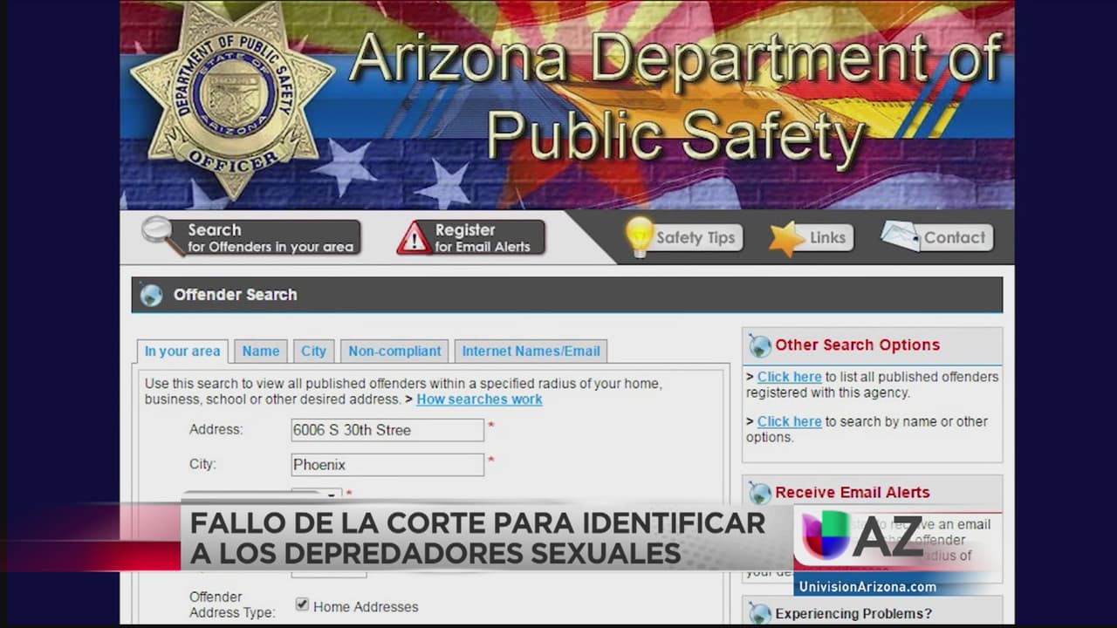The height and width of the screenshot is (628, 1117).
Task: Click the gold star Links icon
Action: point(786,238)
